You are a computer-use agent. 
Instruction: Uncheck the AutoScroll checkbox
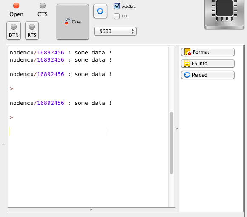point(117,6)
